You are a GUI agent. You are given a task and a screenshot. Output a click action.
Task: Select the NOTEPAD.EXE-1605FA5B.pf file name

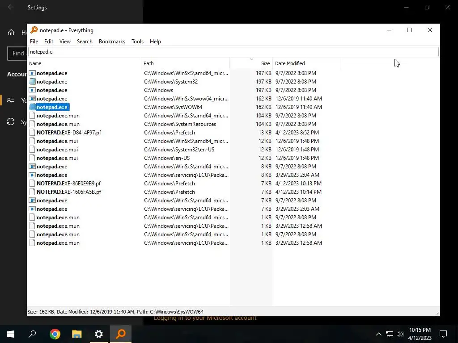68,192
